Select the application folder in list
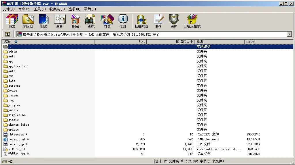This screenshot has height=165, width=295. click(x=18, y=66)
